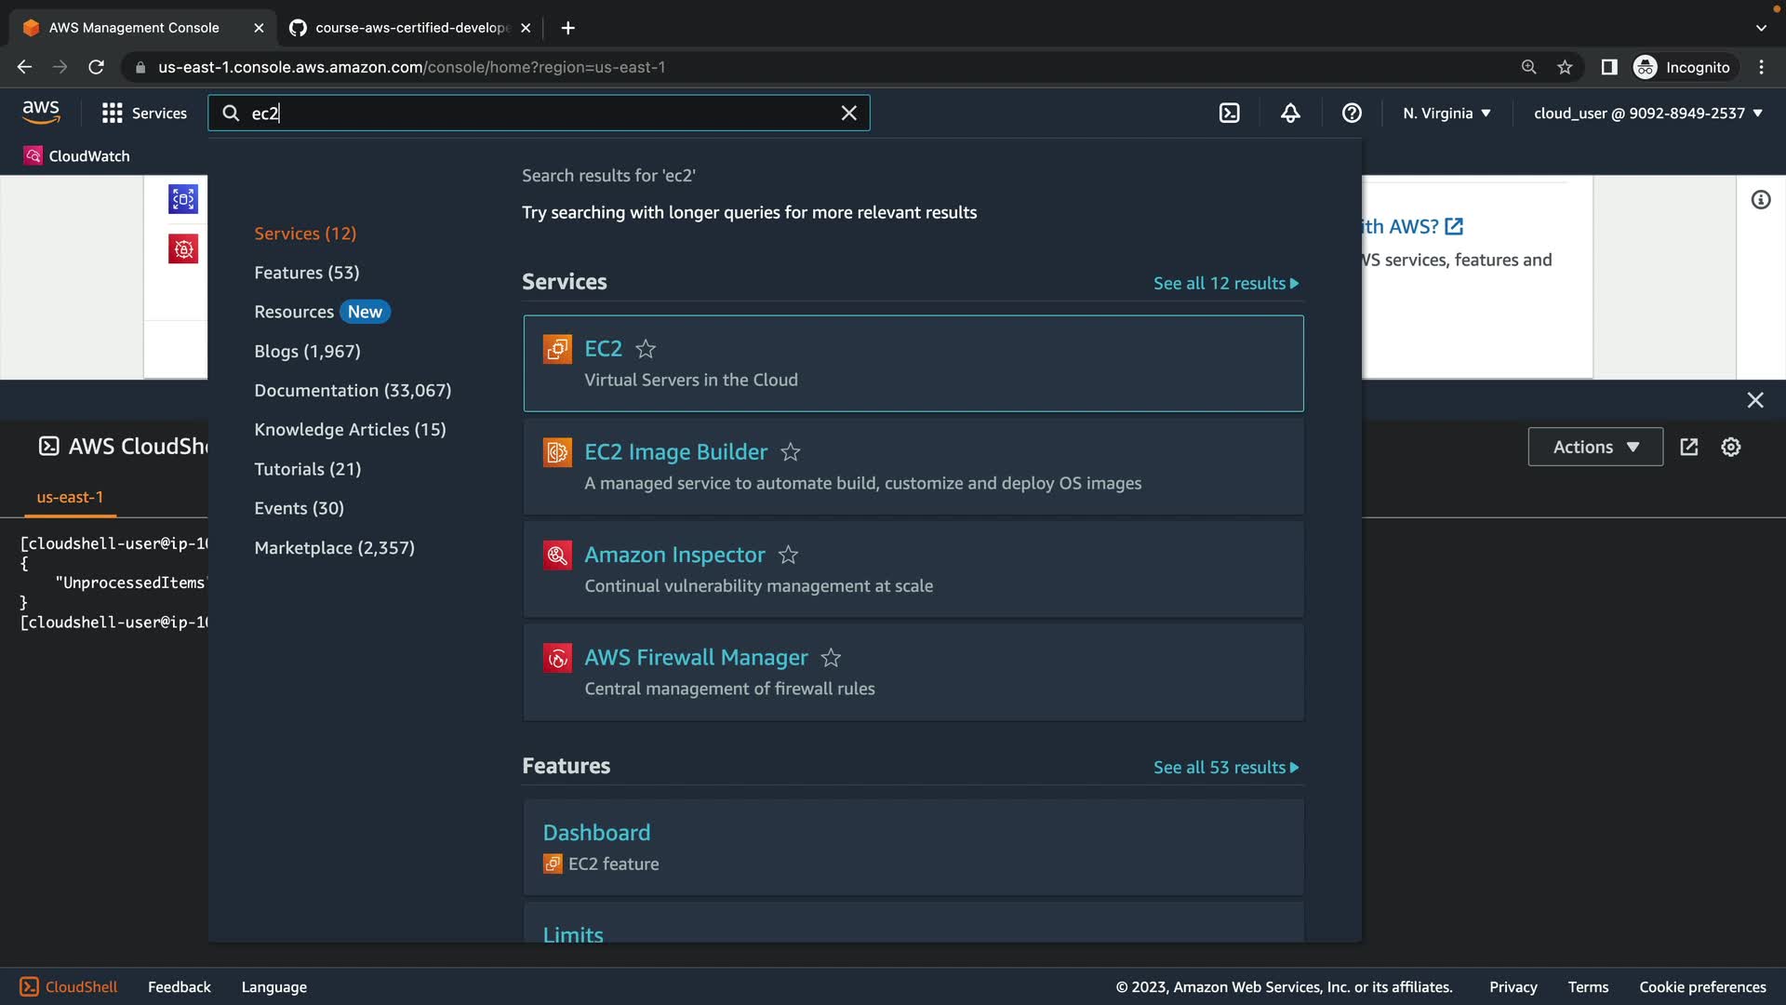Expand the CloudShell Actions dropdown
This screenshot has width=1786, height=1005.
[x=1594, y=447]
